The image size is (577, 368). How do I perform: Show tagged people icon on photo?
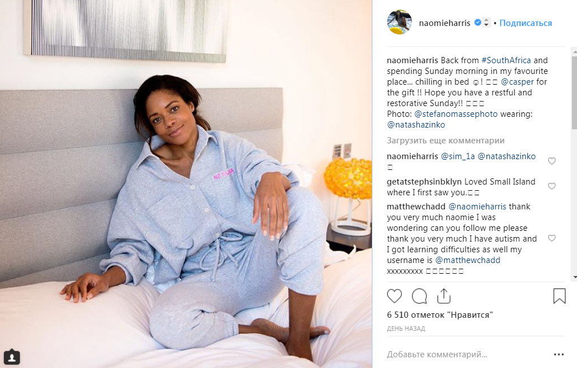point(12,357)
